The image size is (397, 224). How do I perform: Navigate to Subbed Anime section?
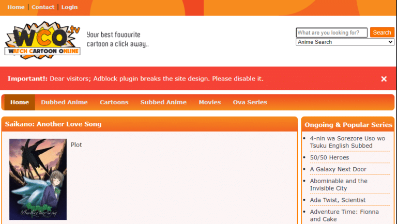163,102
